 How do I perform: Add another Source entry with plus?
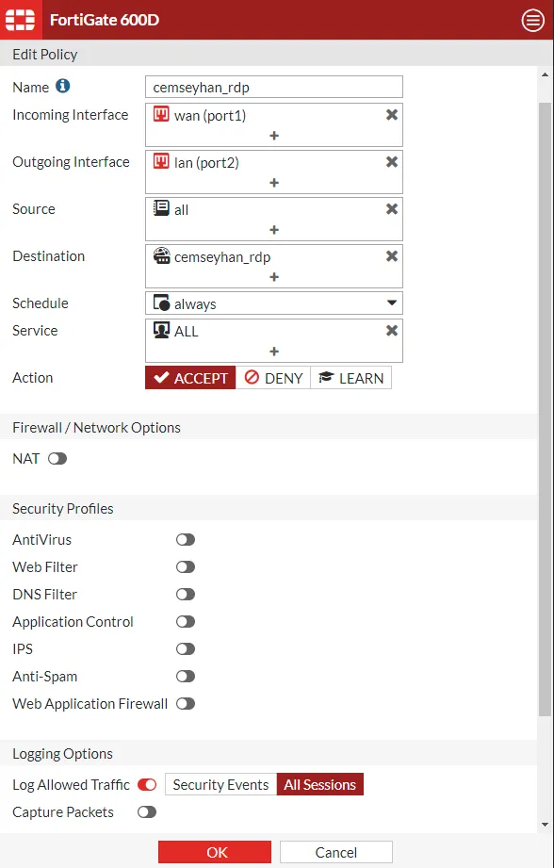(274, 230)
